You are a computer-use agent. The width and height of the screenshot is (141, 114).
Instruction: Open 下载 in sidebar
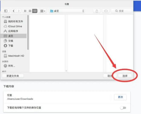[x=14, y=46]
